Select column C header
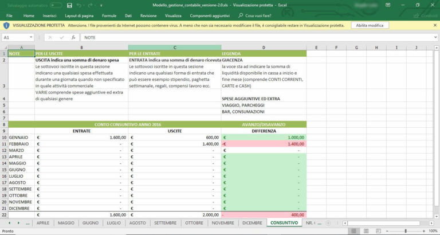The height and width of the screenshot is (235, 440). coord(175,48)
